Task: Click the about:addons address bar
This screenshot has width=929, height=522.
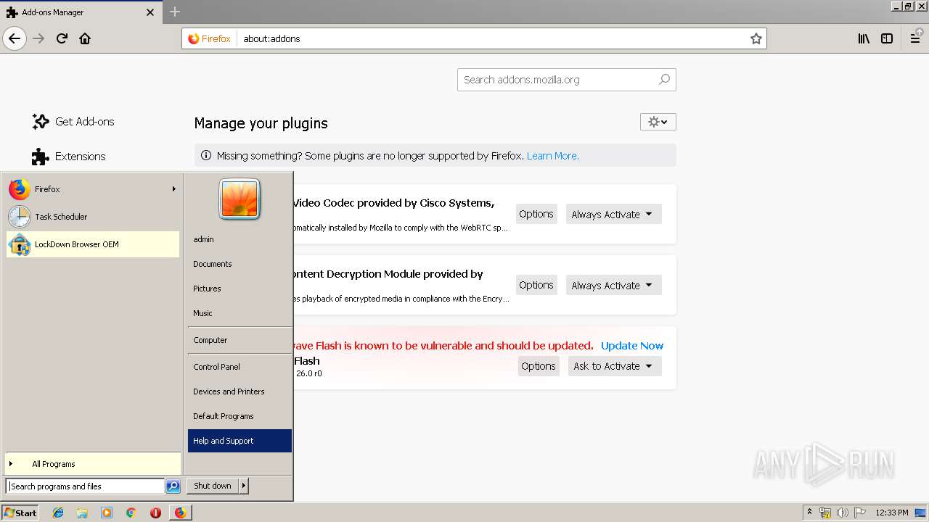Action: (x=494, y=38)
